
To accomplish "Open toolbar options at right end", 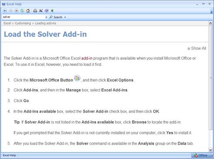I will coord(211,12).
